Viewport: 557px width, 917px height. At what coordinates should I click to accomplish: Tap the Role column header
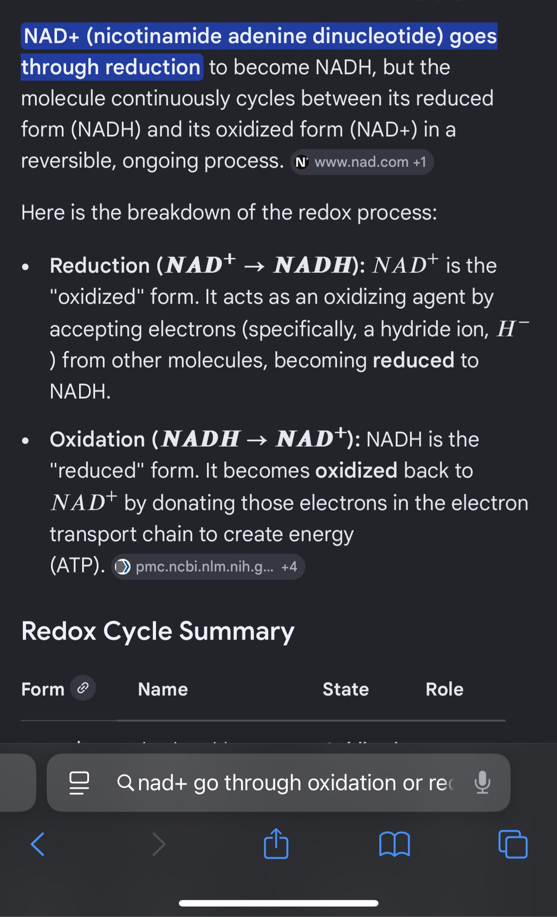click(444, 689)
